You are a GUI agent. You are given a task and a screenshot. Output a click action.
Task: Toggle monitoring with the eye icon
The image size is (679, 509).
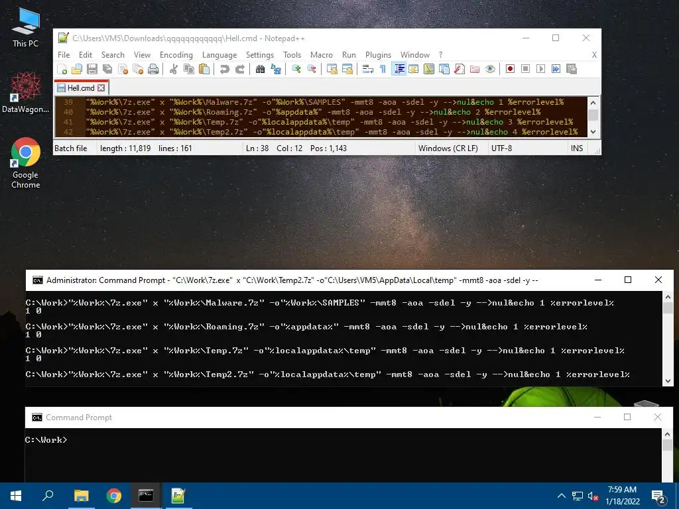490,69
